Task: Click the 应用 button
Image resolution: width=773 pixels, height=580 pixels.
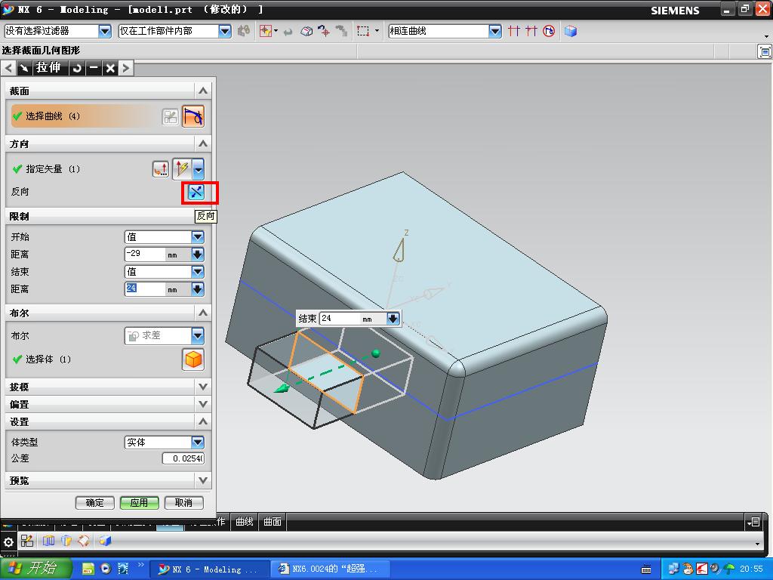Action: pyautogui.click(x=140, y=502)
